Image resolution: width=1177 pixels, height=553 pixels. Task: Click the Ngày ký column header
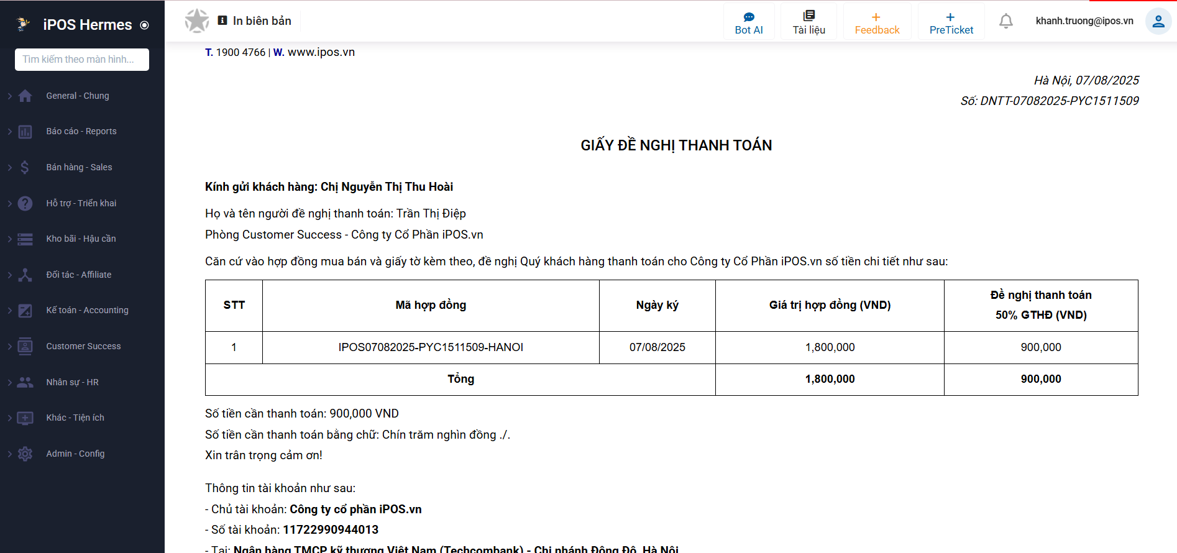pos(657,305)
